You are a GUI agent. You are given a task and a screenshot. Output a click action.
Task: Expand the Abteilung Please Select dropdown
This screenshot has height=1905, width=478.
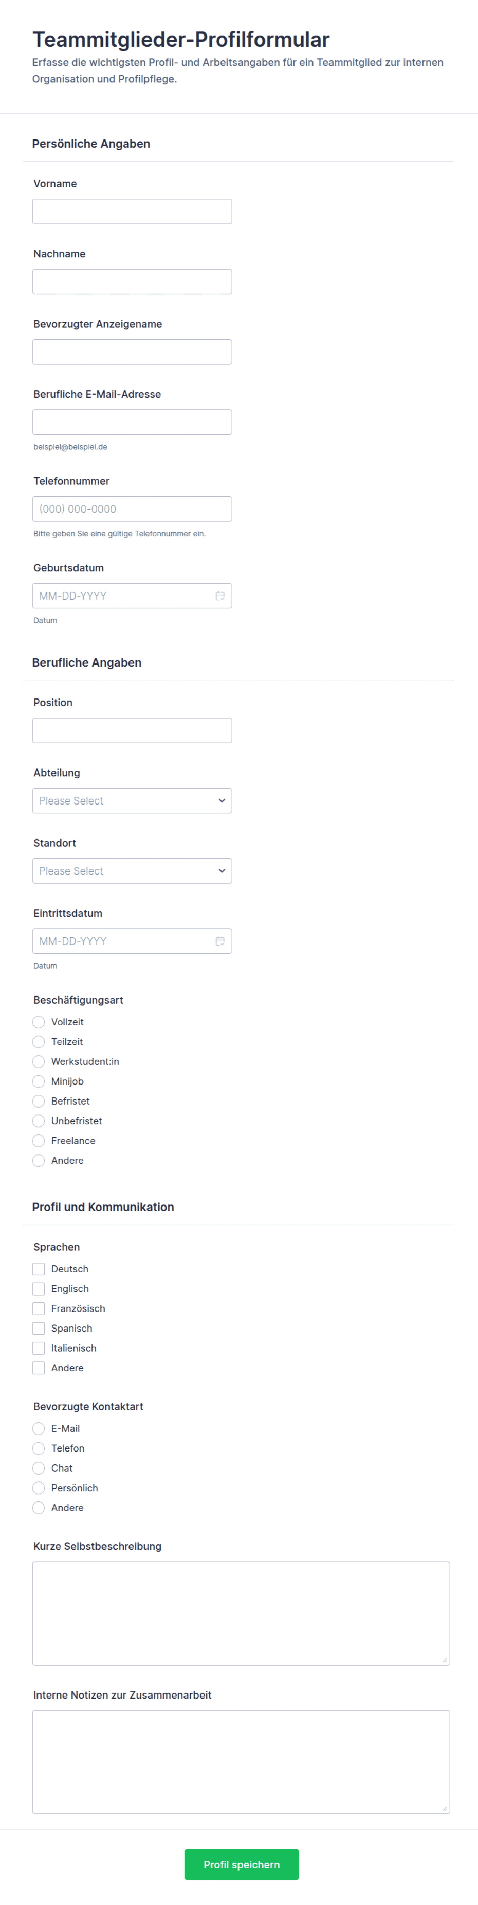pyautogui.click(x=132, y=801)
